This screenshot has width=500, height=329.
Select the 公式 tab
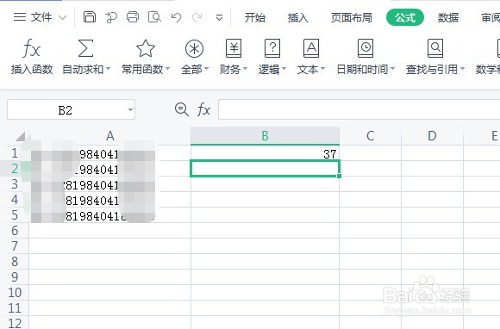point(405,17)
